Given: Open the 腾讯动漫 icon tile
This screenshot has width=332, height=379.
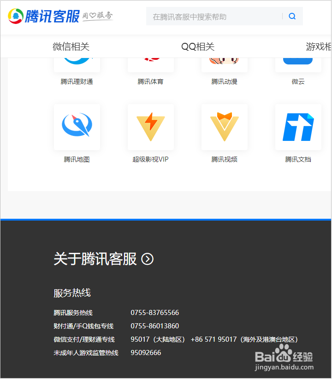Looking at the screenshot, I should 224,65.
